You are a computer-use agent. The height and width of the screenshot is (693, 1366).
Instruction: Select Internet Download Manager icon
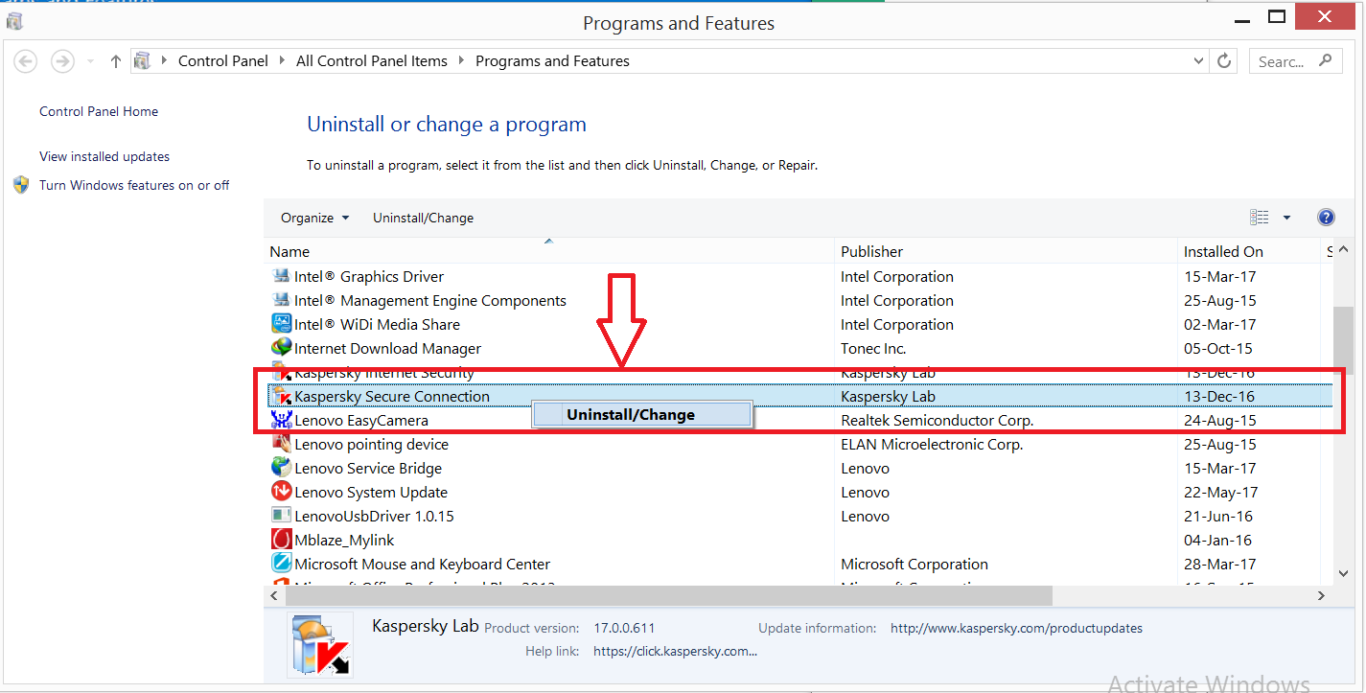281,348
